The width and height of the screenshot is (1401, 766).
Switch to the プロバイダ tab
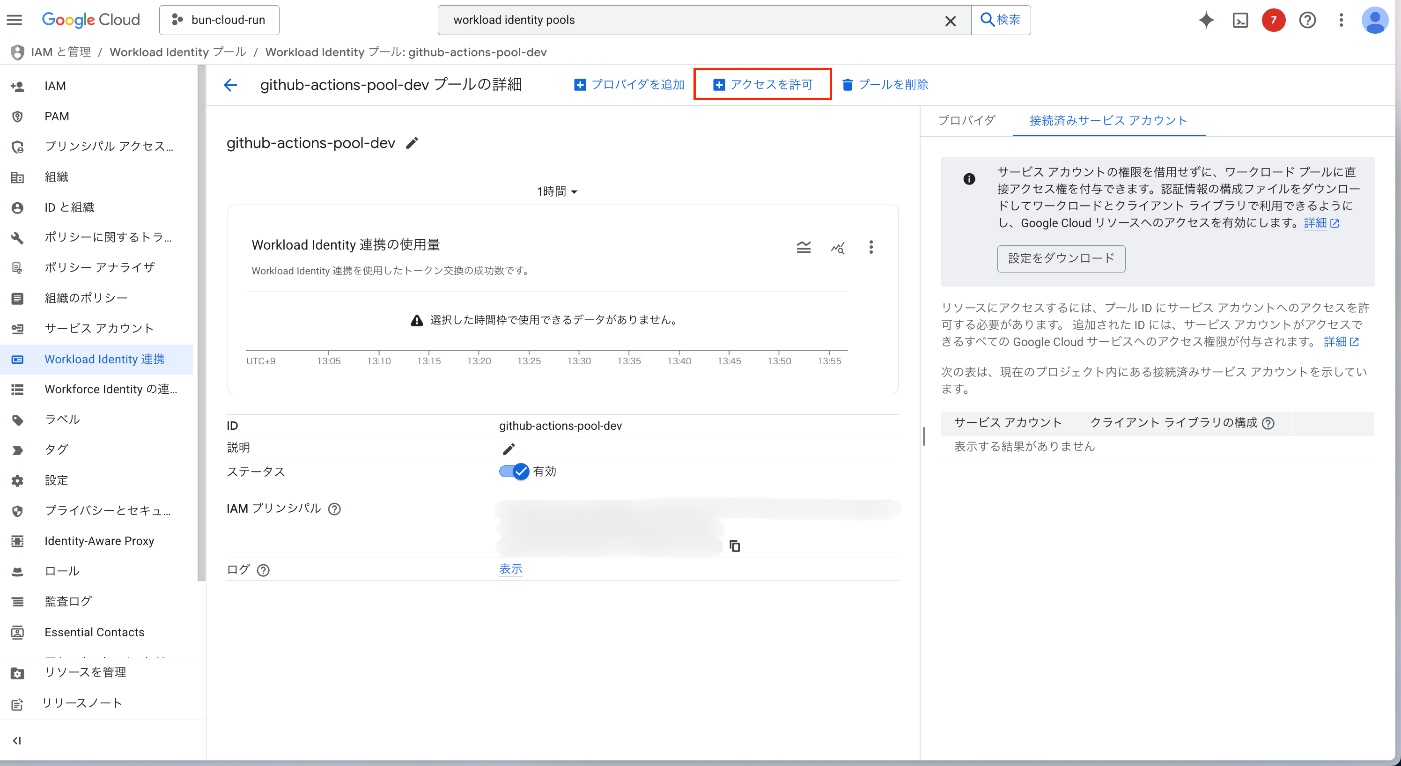966,120
